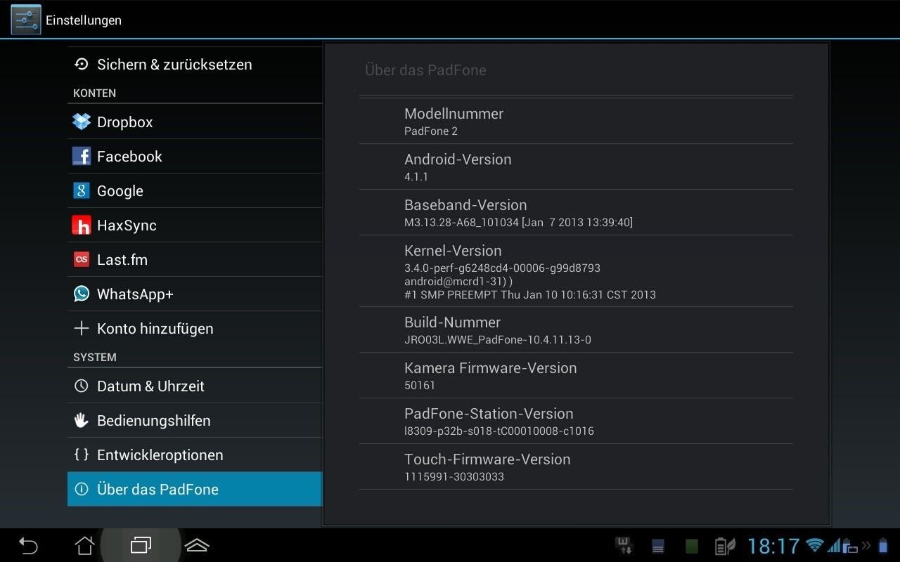Choose Konto hinzufügen

click(195, 328)
